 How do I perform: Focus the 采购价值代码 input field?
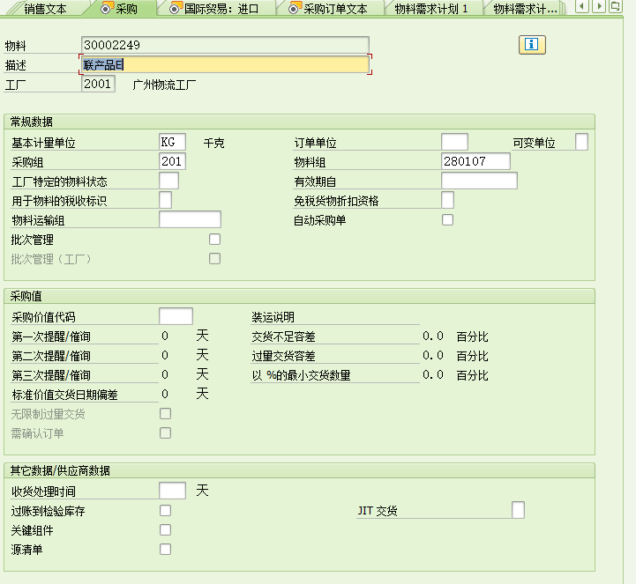tap(176, 317)
